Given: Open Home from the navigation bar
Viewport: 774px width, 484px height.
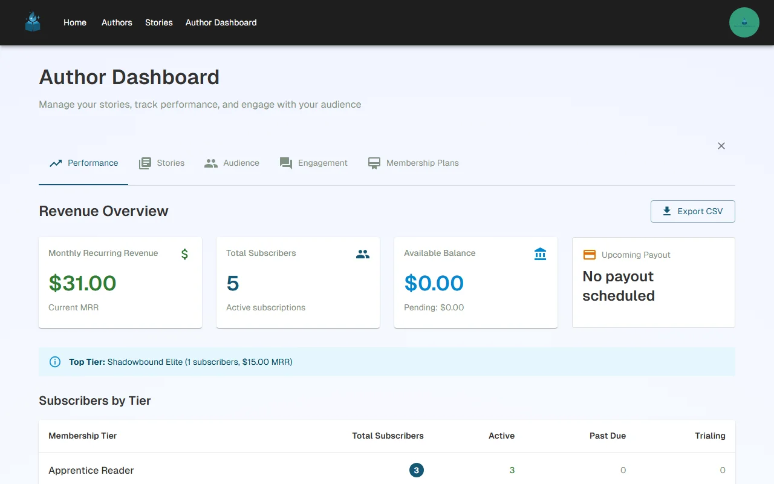Looking at the screenshot, I should click(74, 22).
